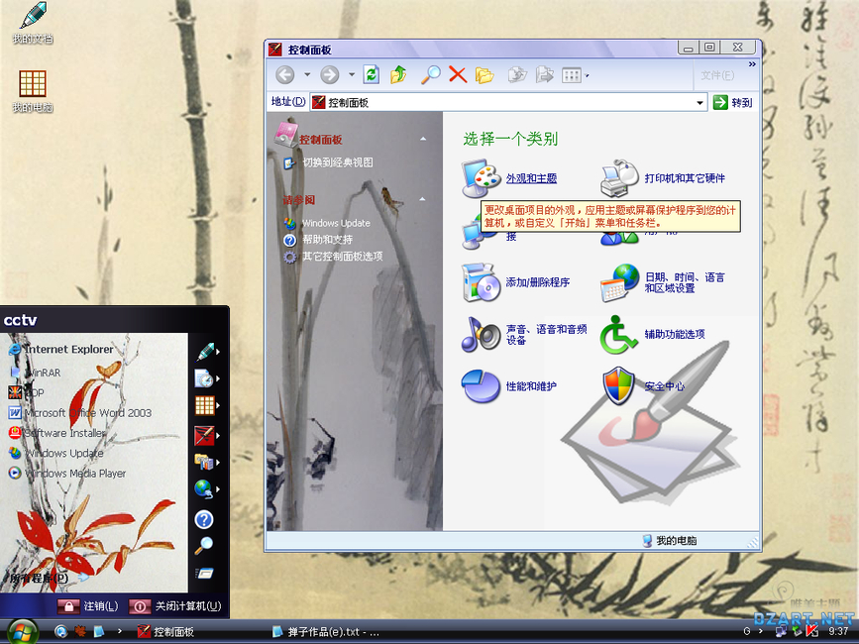This screenshot has width=859, height=644.
Task: Click the Windows Start orb
Action: pos(23,631)
